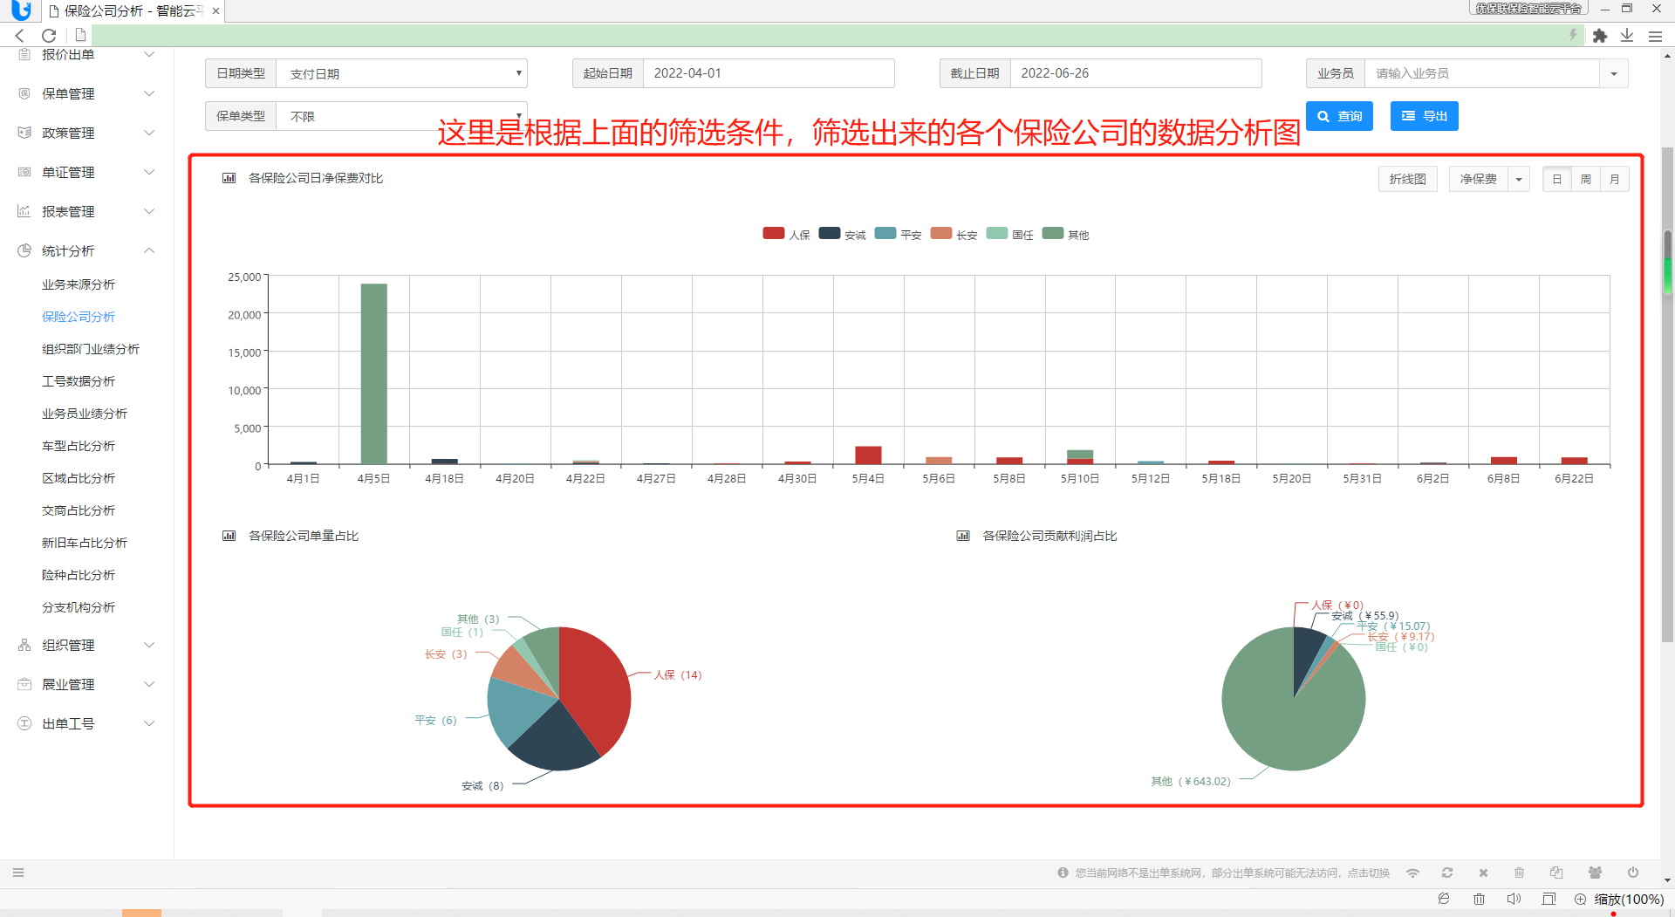The width and height of the screenshot is (1675, 917).
Task: Select the 日 granularity toggle
Action: [x=1557, y=179]
